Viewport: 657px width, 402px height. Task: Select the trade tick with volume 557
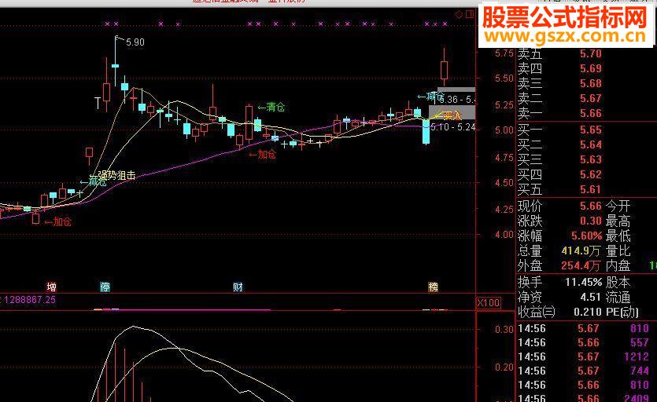point(583,342)
